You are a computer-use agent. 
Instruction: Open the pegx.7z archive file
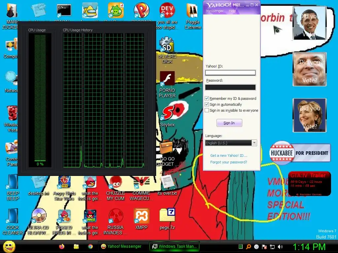[x=167, y=215]
